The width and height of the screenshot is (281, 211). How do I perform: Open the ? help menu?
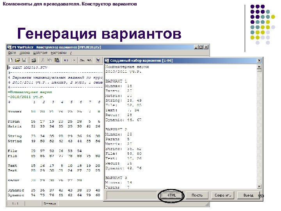(x=71, y=53)
